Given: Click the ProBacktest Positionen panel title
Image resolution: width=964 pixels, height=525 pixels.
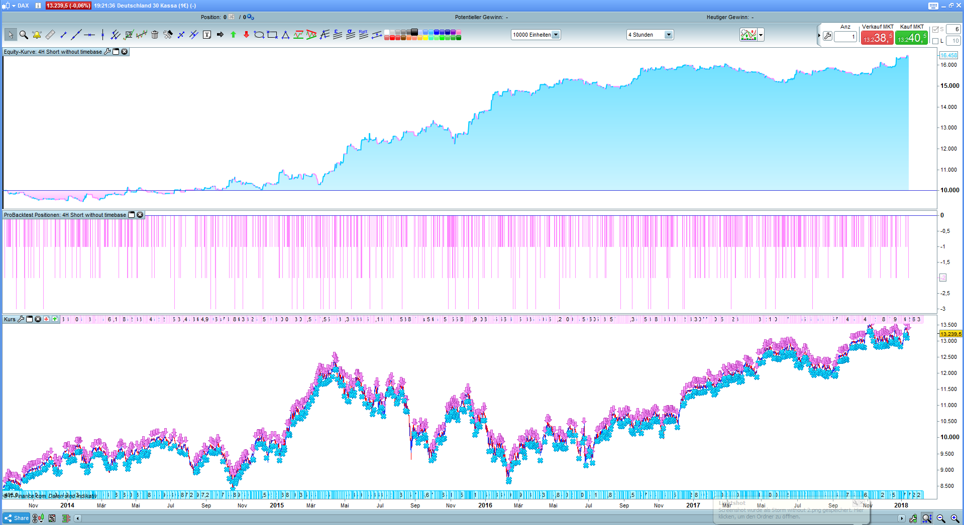Looking at the screenshot, I should pyautogui.click(x=65, y=215).
